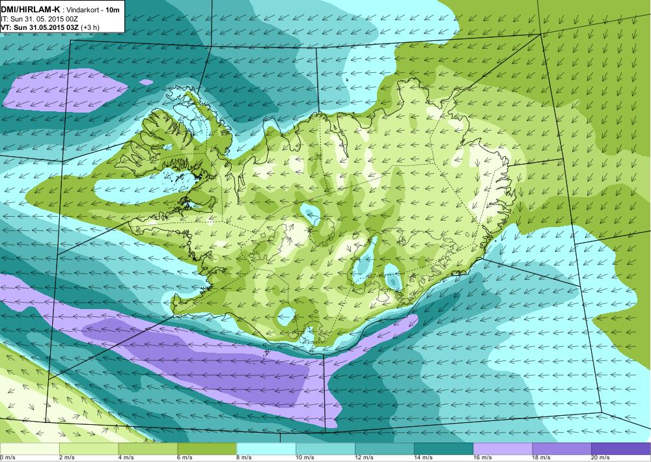This screenshot has height=462, width=651.
Task: Click the "VT: Sun 31.05.2015 03Z" valid time
Action: (40, 27)
